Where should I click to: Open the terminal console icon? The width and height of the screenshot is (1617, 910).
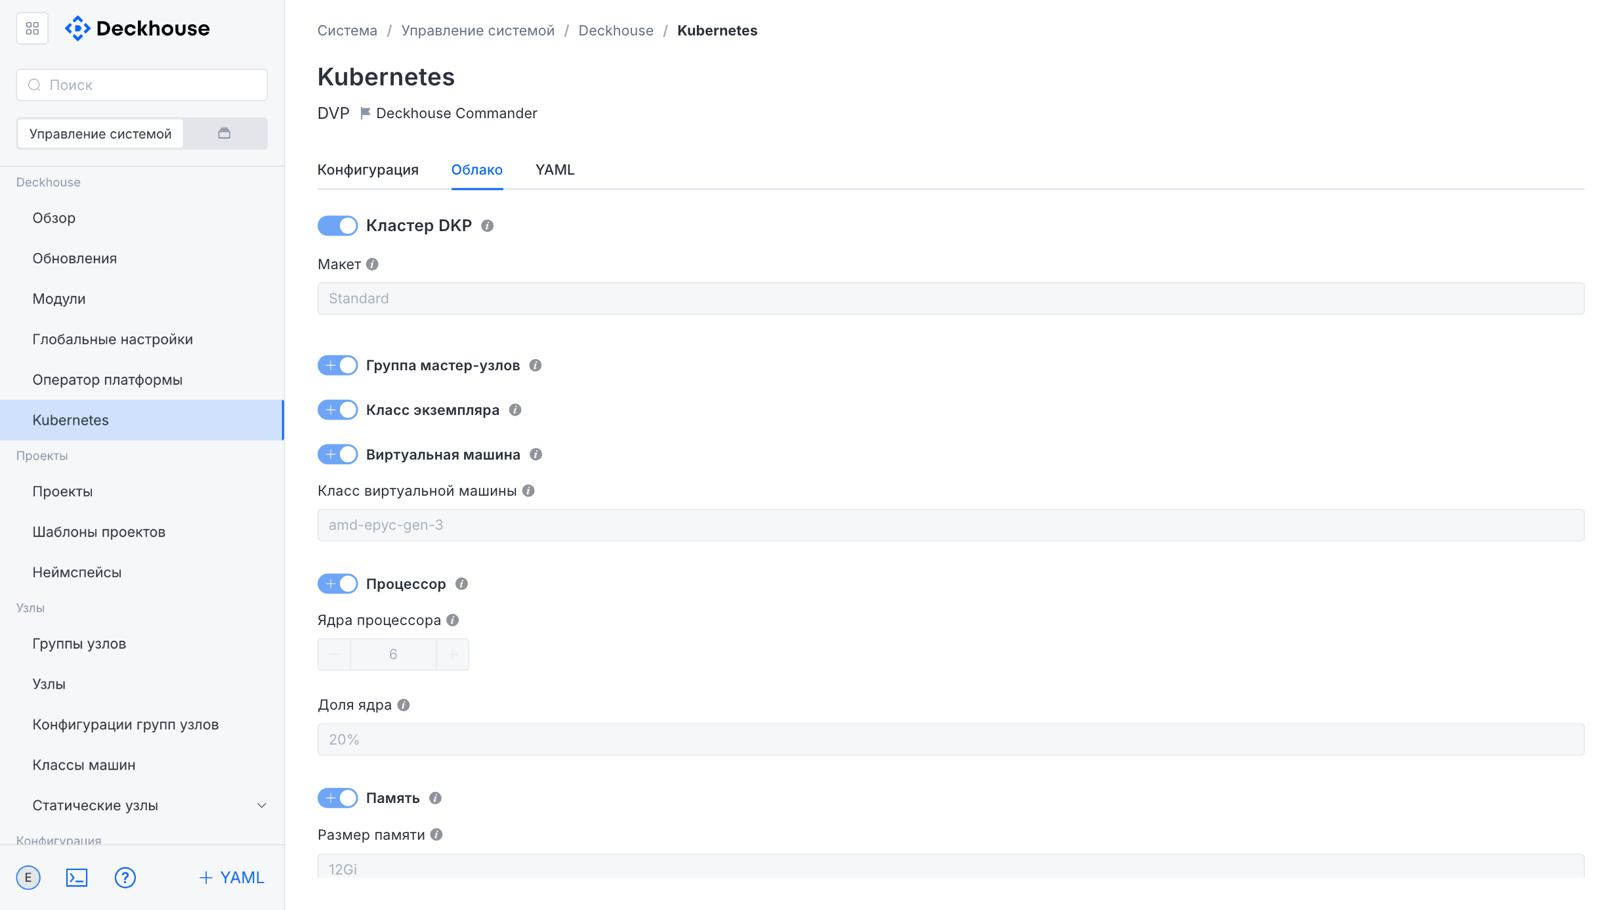click(77, 878)
